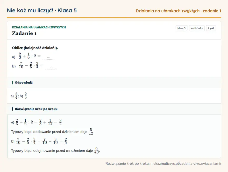Click the '2 pkt' tag
This screenshot has width=228, height=172.
point(211,28)
